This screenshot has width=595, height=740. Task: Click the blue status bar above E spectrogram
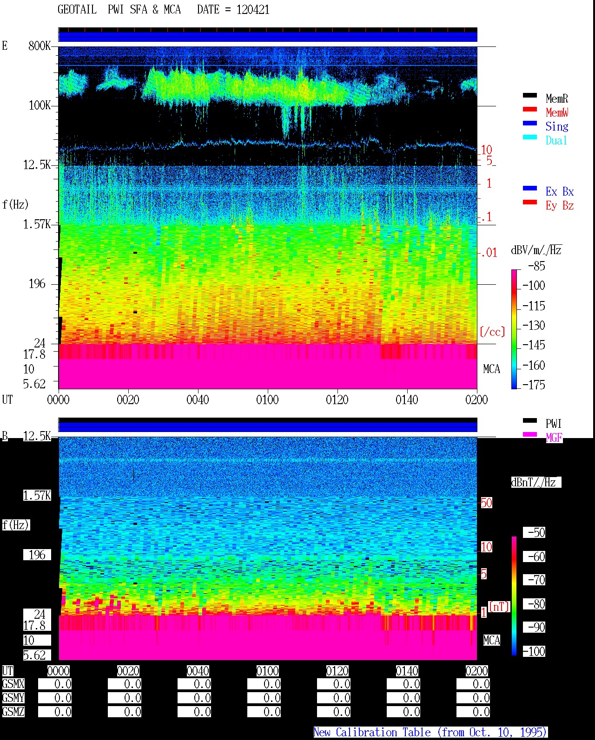tap(268, 36)
